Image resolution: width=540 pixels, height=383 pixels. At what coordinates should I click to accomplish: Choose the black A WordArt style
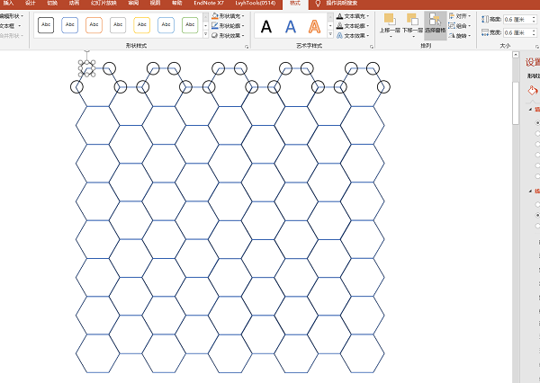tap(266, 26)
